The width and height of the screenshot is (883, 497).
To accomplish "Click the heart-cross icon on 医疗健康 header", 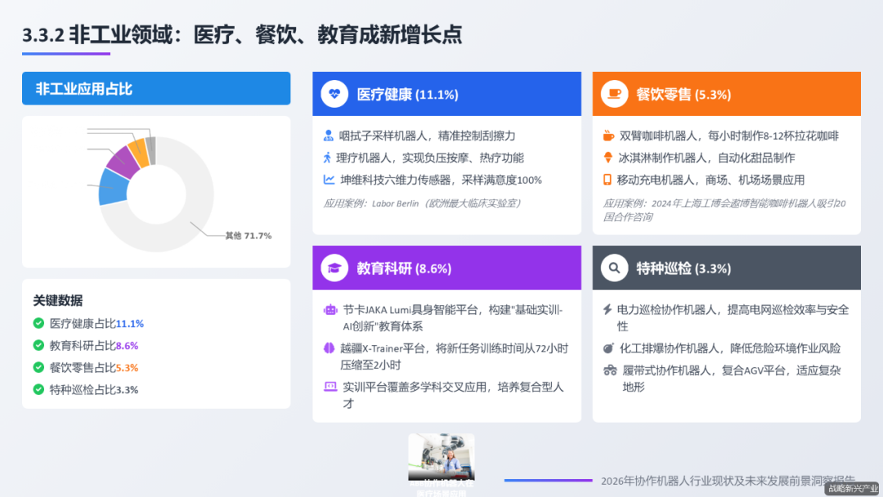I will click(x=335, y=93).
